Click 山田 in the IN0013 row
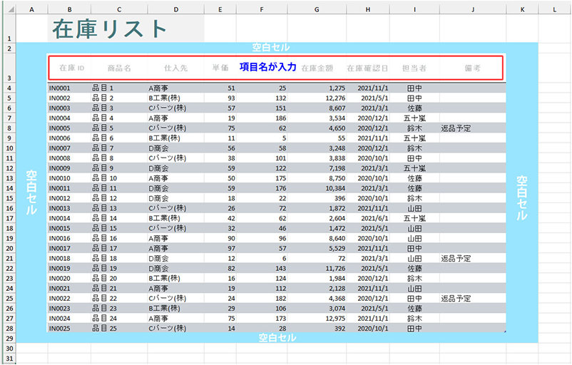Viewport: 572px width, 365px height. (x=414, y=208)
